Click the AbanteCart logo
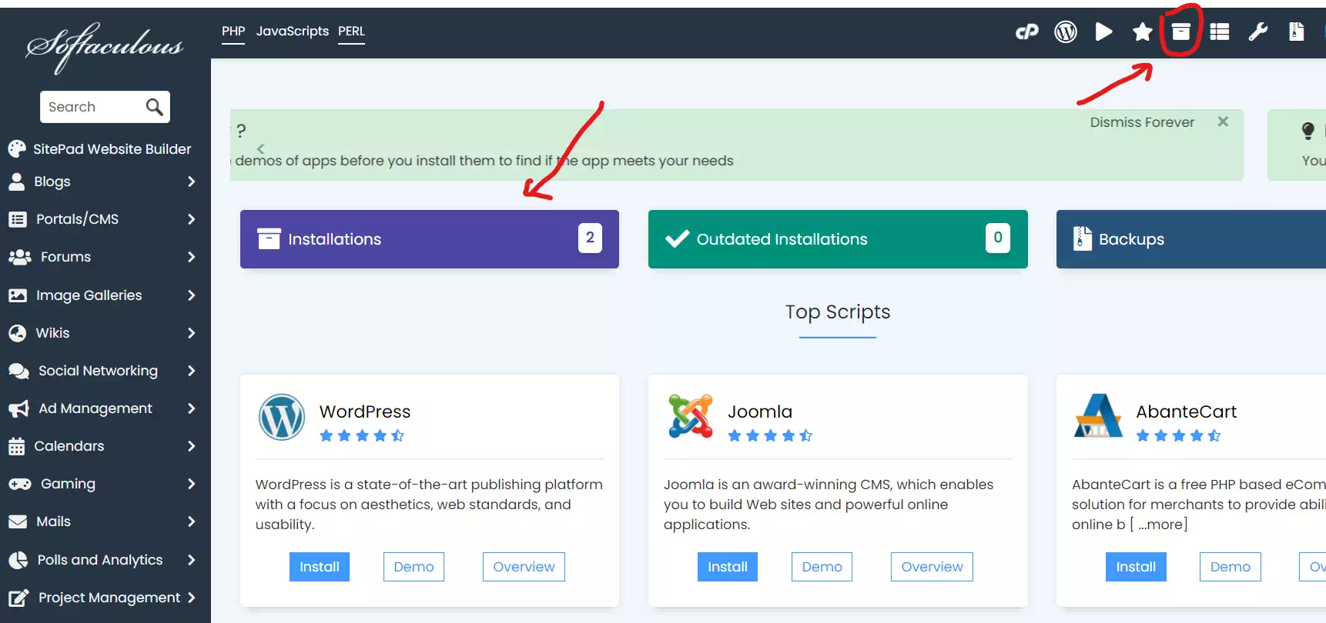This screenshot has width=1326, height=623. point(1098,416)
